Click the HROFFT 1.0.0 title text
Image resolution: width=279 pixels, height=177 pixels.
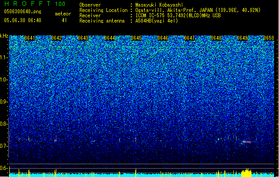click(35, 4)
